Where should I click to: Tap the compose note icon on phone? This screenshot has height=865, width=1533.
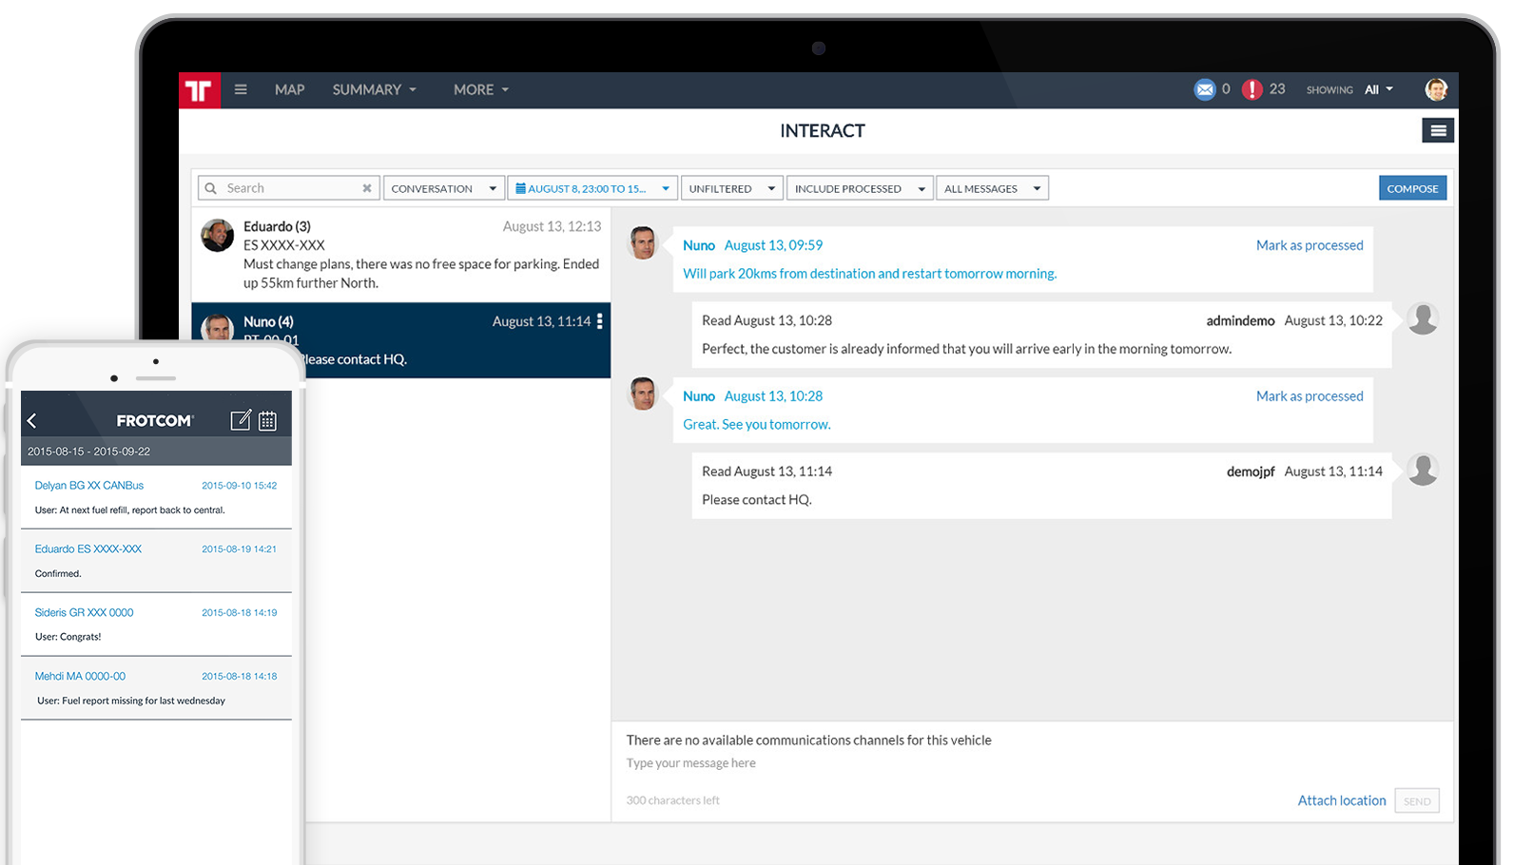(x=241, y=420)
